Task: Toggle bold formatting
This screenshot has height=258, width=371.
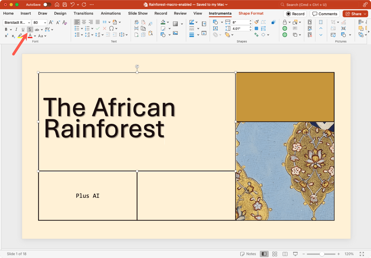Action: (6, 29)
